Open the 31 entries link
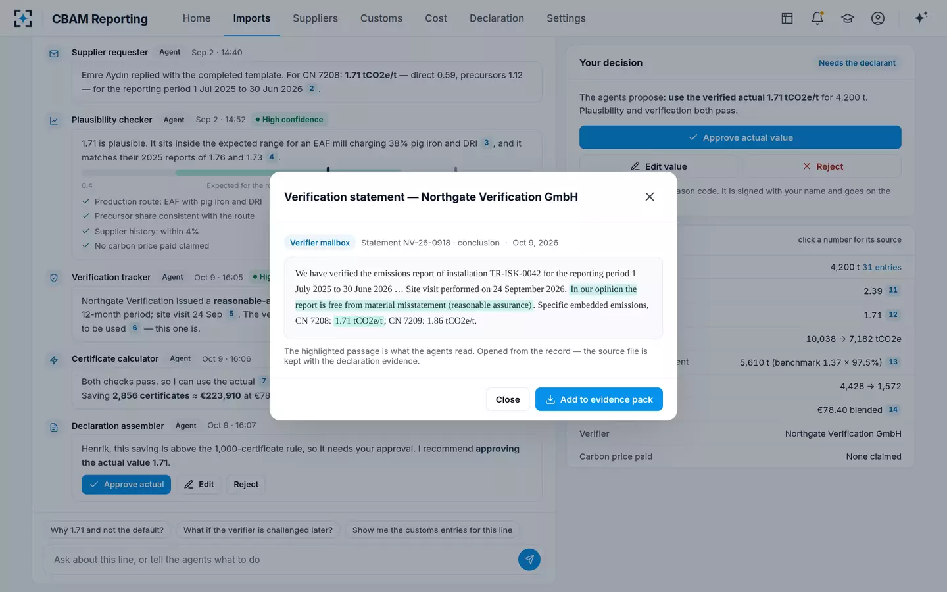This screenshot has width=947, height=592. click(x=882, y=267)
